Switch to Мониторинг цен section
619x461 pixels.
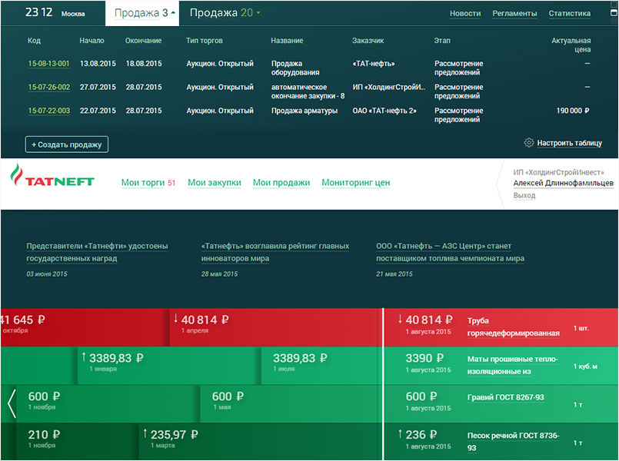(355, 183)
